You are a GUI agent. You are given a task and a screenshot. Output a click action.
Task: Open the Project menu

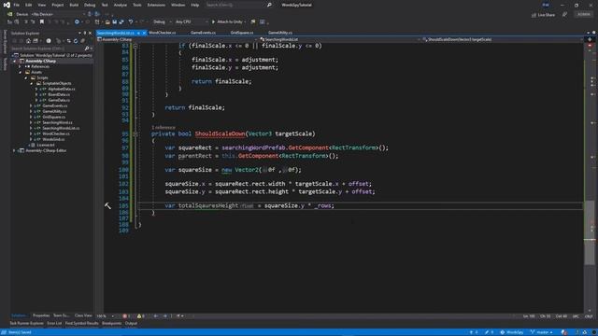(x=58, y=5)
